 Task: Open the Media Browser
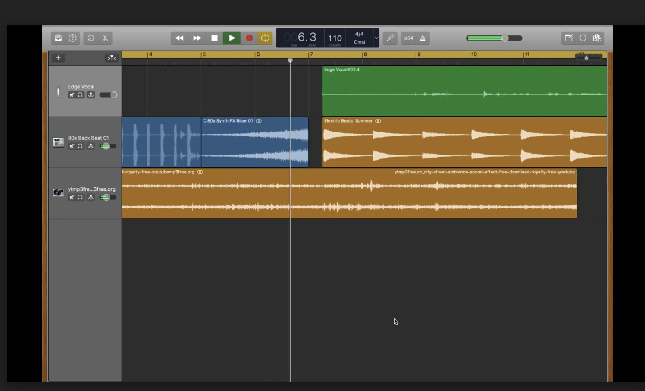tap(597, 38)
